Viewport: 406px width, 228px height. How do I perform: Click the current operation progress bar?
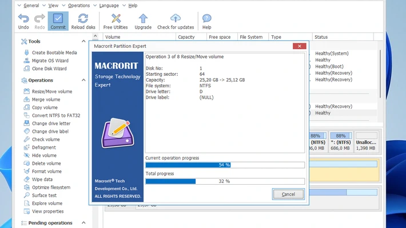coord(225,165)
